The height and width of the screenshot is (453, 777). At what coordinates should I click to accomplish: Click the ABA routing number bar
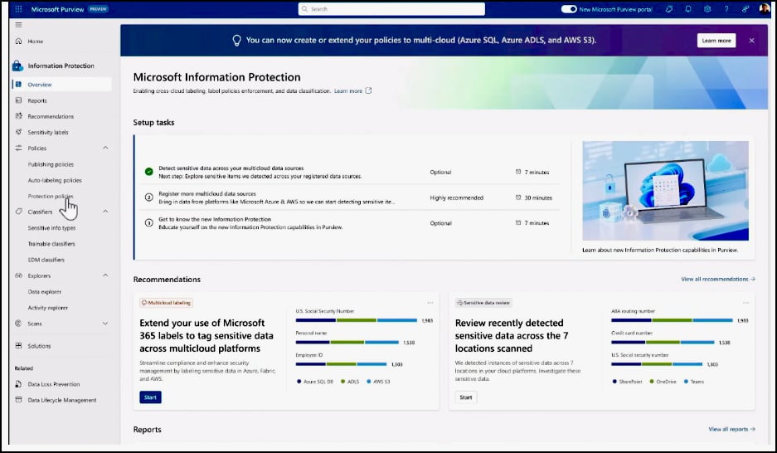(672, 320)
